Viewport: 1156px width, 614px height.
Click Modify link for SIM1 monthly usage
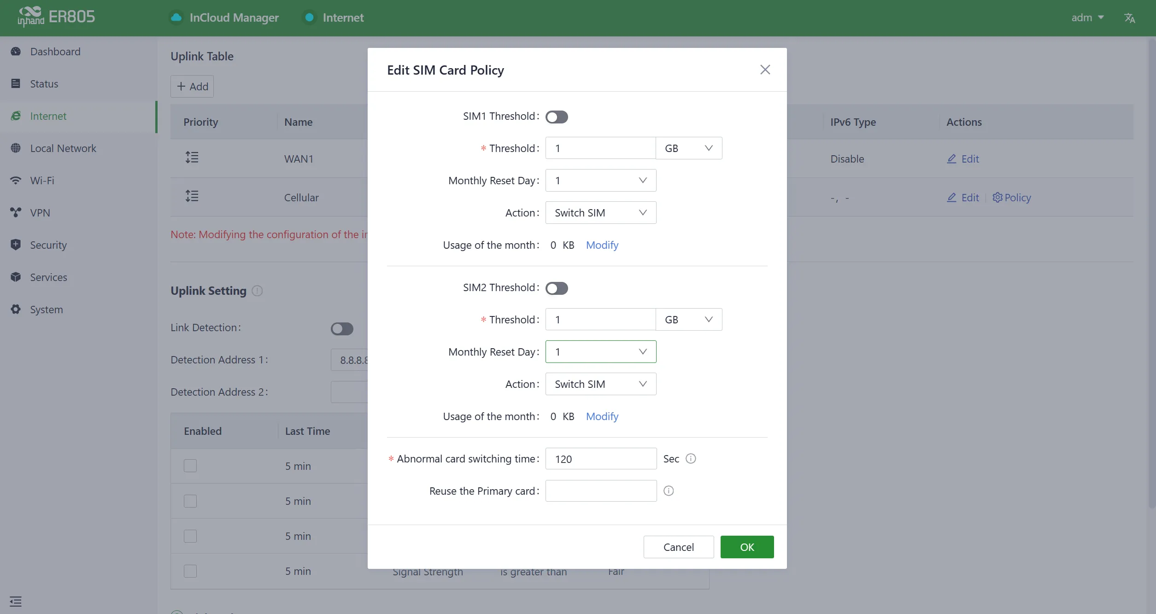click(602, 245)
